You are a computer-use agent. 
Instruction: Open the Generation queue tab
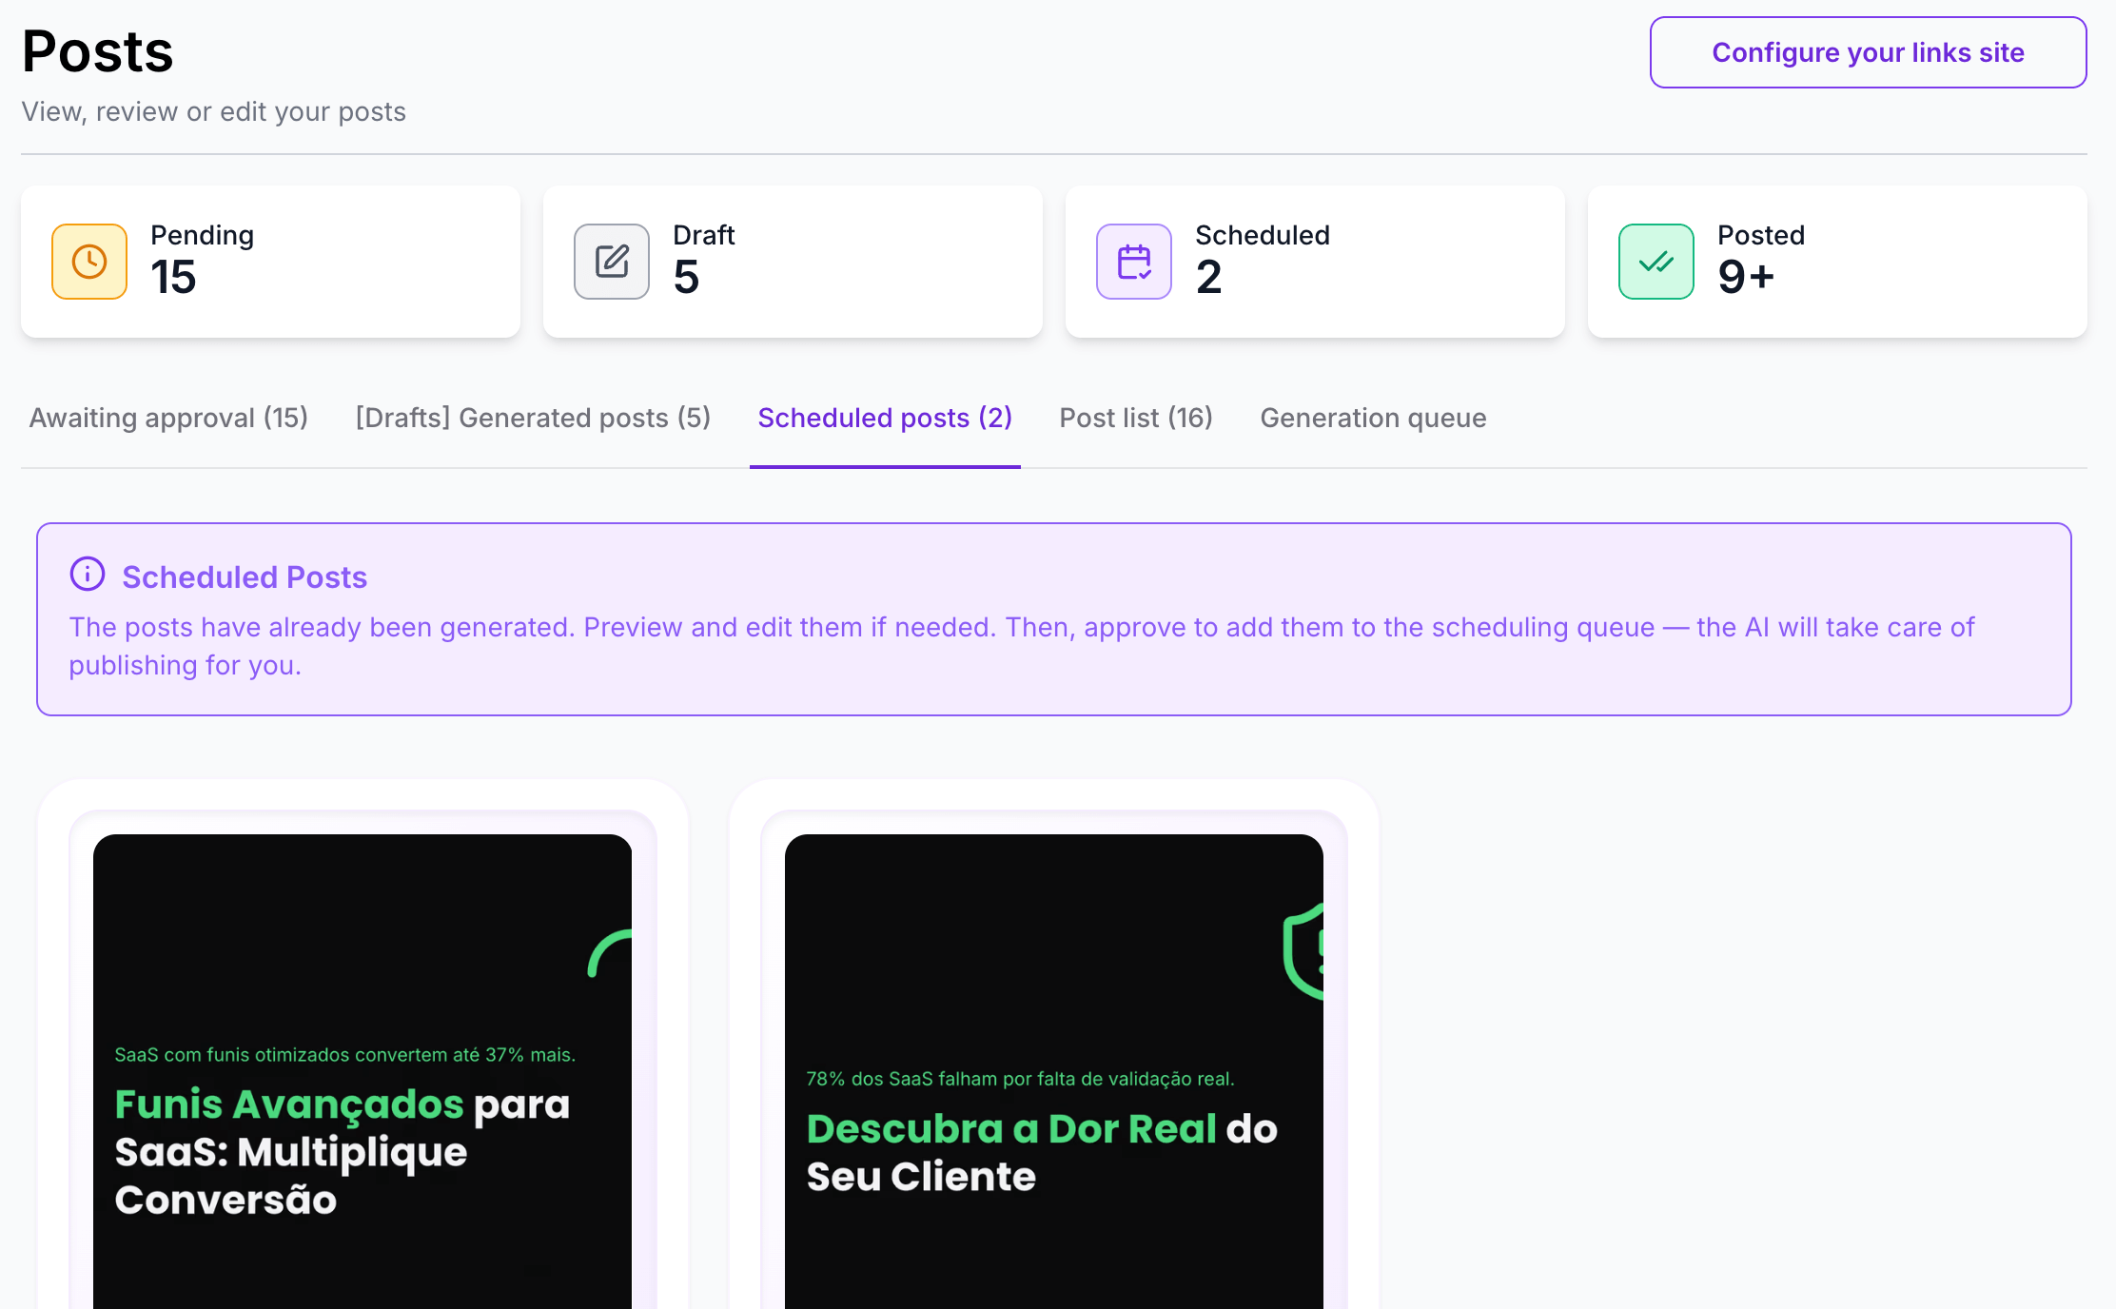pyautogui.click(x=1372, y=418)
